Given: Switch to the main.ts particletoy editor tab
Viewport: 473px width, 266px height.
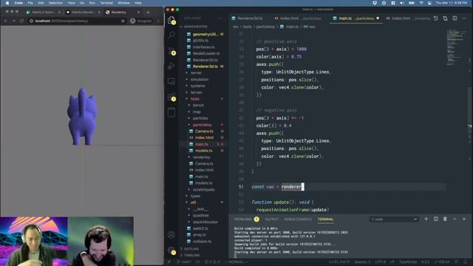Looking at the screenshot, I should pos(356,18).
